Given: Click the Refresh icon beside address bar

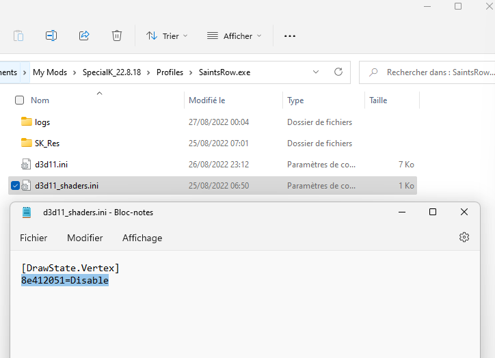Looking at the screenshot, I should pyautogui.click(x=338, y=72).
